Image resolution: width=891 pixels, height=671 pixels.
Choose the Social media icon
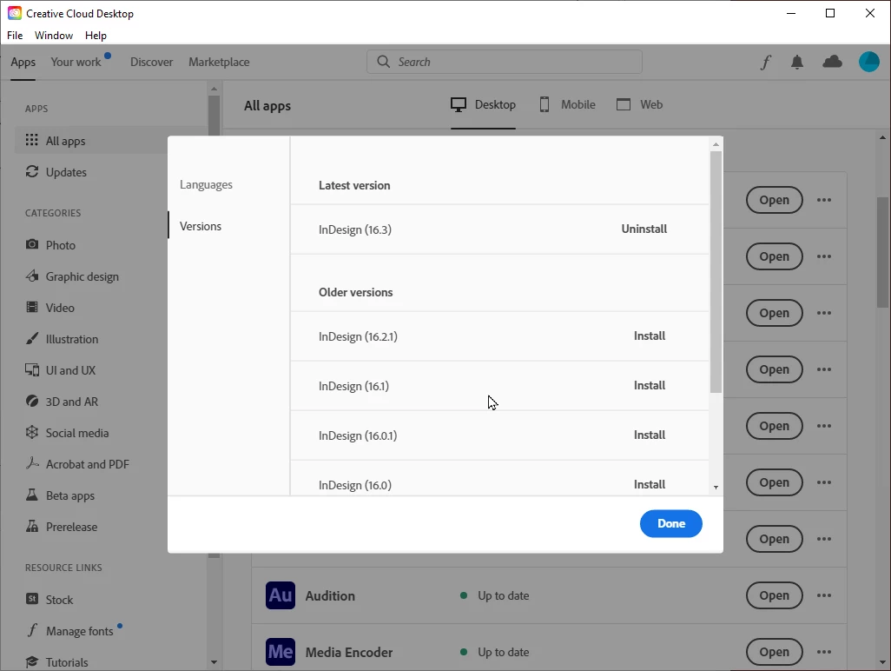(x=32, y=432)
